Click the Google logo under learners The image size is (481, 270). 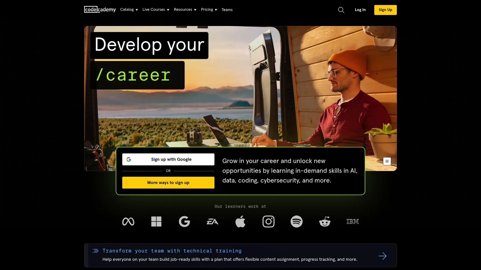184,221
